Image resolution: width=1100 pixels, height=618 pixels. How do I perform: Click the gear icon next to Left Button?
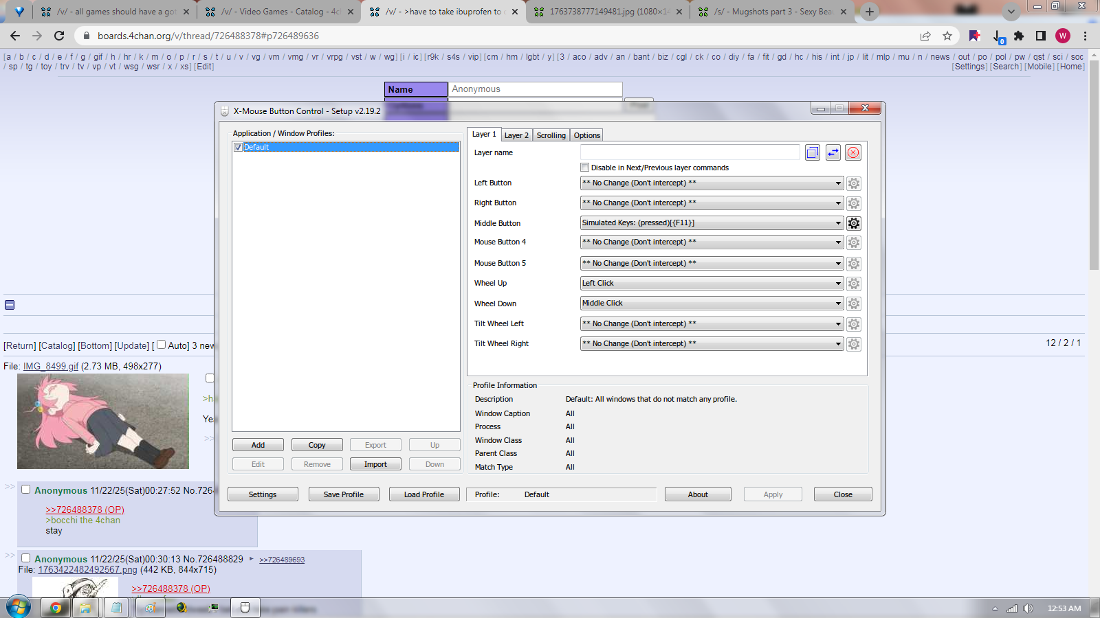854,183
